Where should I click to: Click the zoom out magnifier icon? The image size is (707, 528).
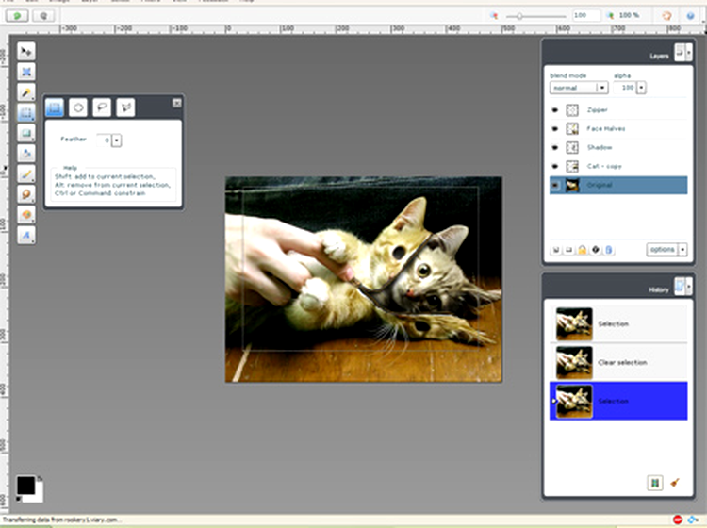click(x=494, y=16)
